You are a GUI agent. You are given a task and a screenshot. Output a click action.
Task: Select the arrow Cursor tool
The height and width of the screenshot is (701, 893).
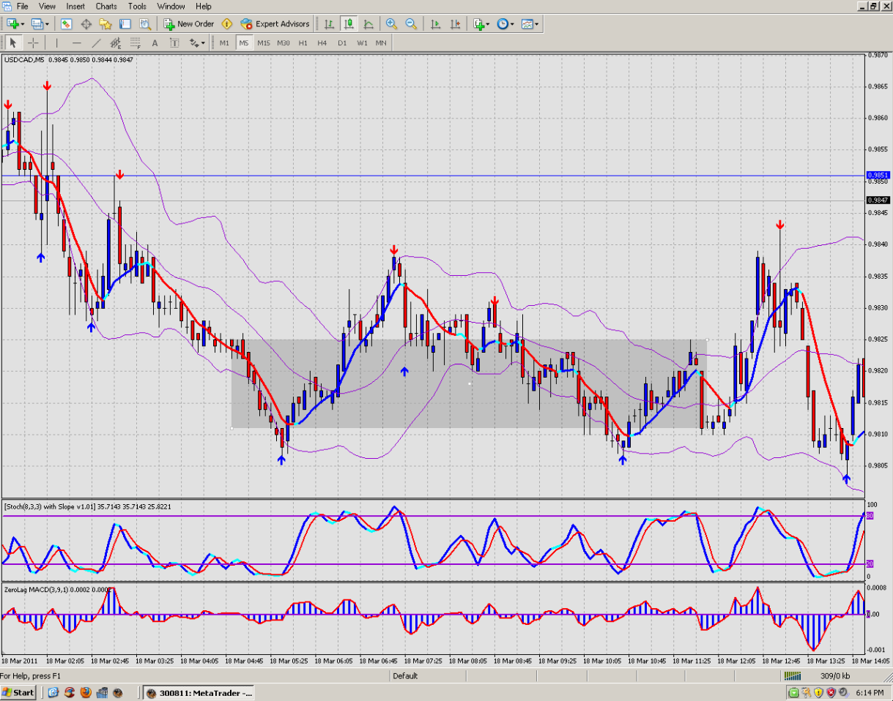13,42
